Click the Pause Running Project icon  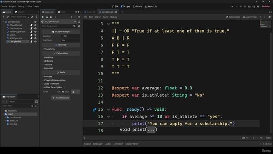click(236, 6)
